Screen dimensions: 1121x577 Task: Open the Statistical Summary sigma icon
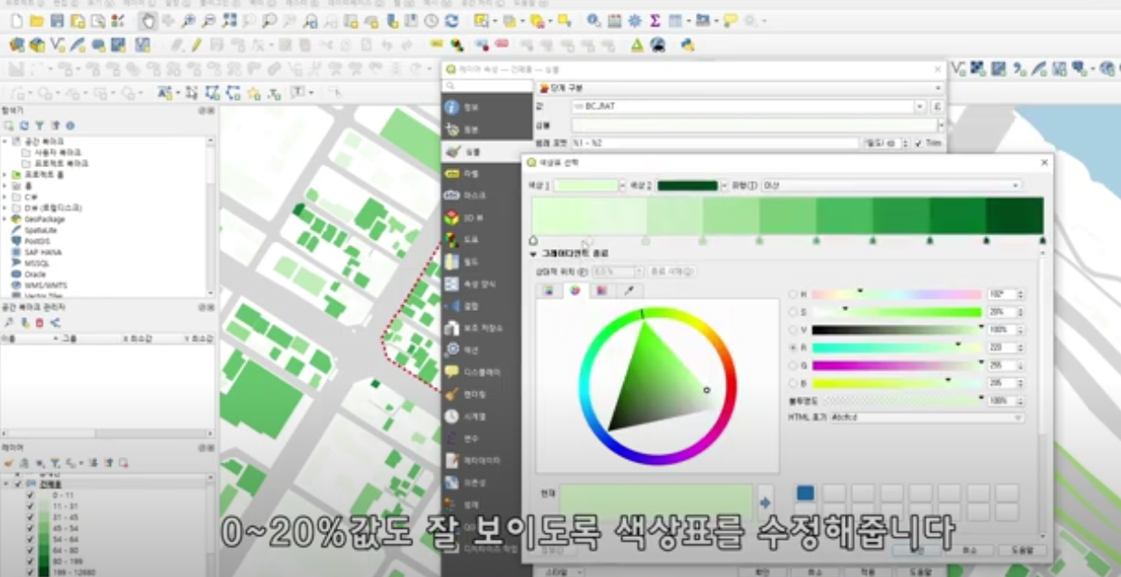tap(654, 20)
